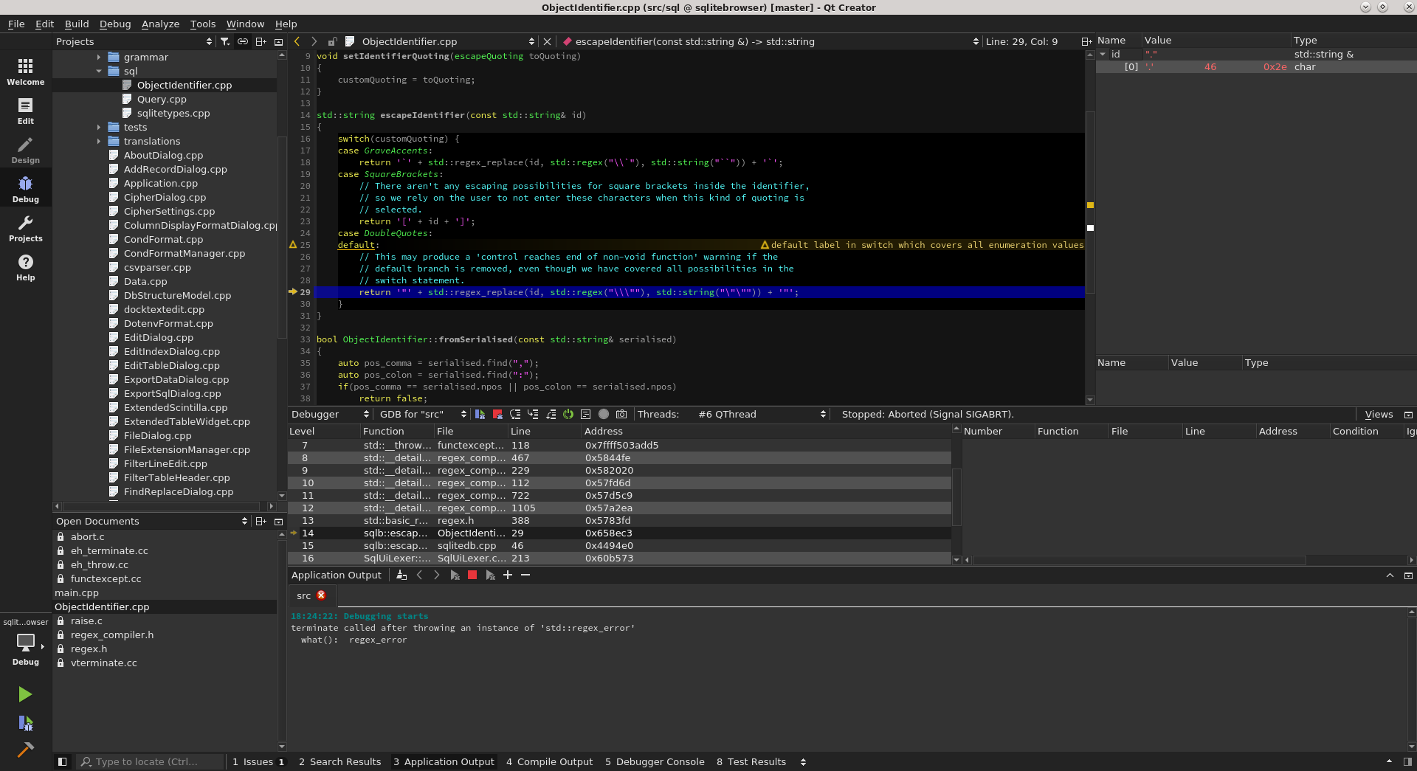Image resolution: width=1417 pixels, height=771 pixels.
Task: Open the Debug menu
Action: coord(114,24)
